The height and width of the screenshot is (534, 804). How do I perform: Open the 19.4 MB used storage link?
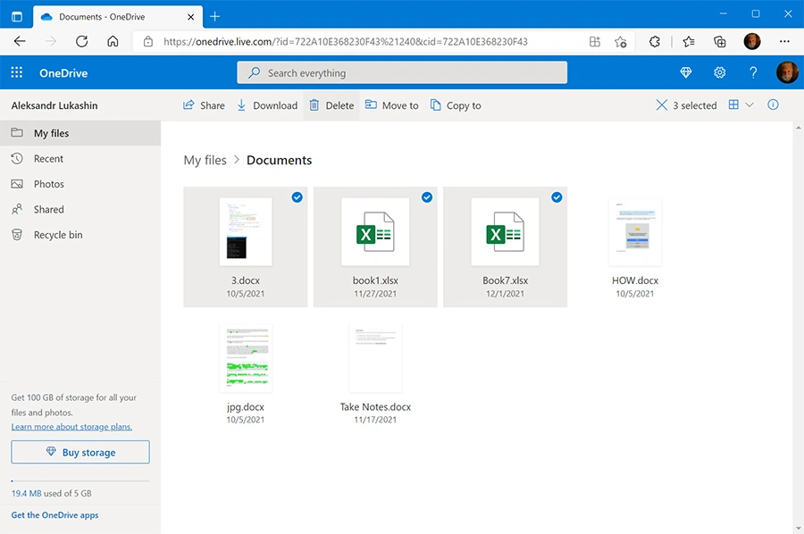(x=26, y=494)
